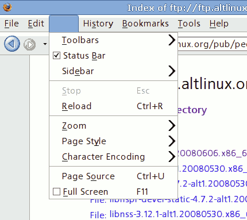
Task: Open the link ending in 20080606.x86_6
Action: [212, 153]
